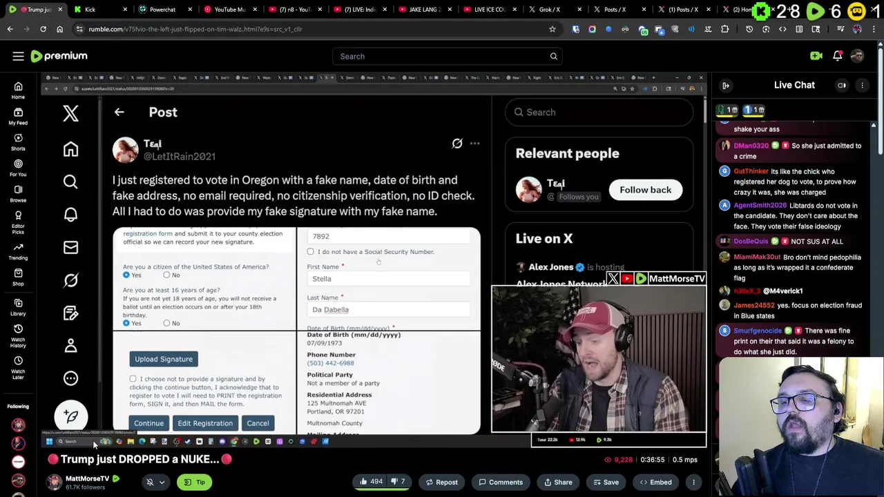Click the first followed channel avatar in sidebar

[18, 425]
